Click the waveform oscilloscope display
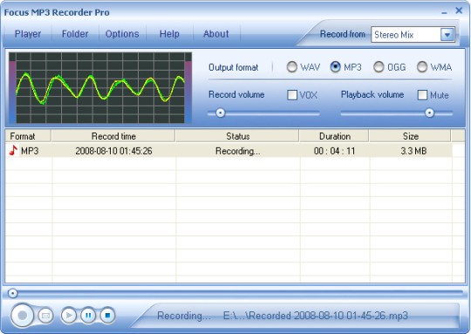The width and height of the screenshot is (471, 334). pos(100,88)
